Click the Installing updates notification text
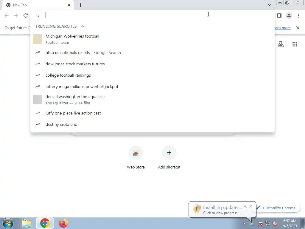Screen dimensions: 305x229 click(222, 208)
